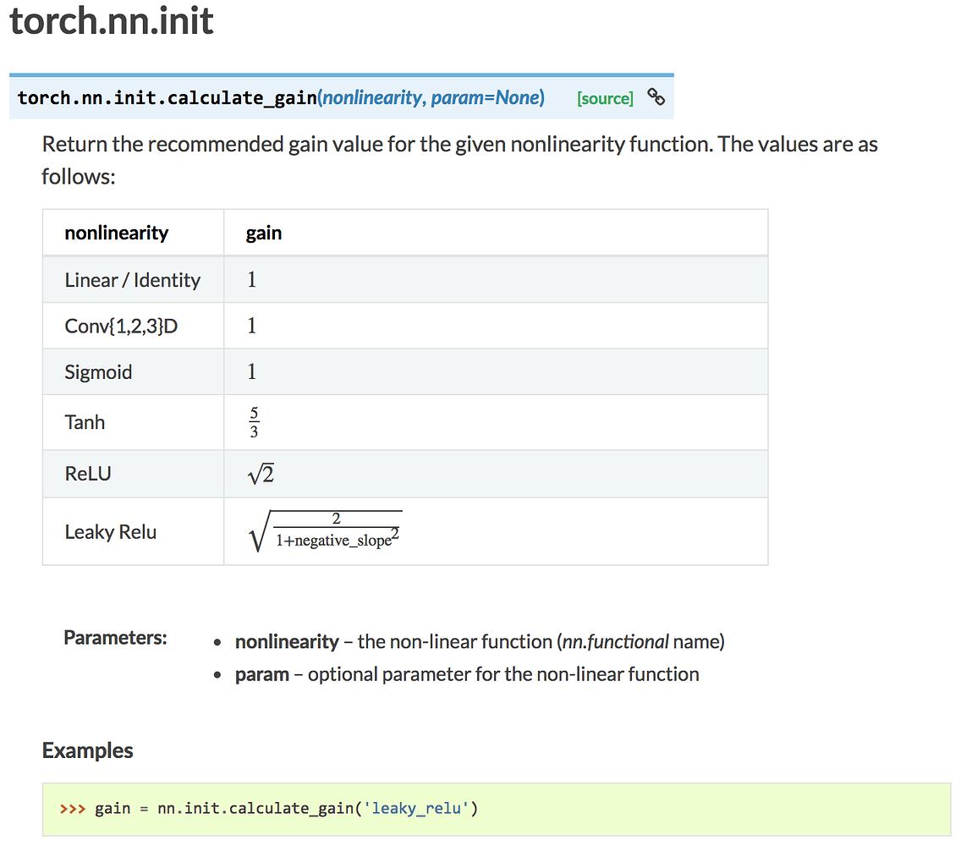Select the Leaky Relu row label
Viewport: 961px width, 846px height.
111,532
